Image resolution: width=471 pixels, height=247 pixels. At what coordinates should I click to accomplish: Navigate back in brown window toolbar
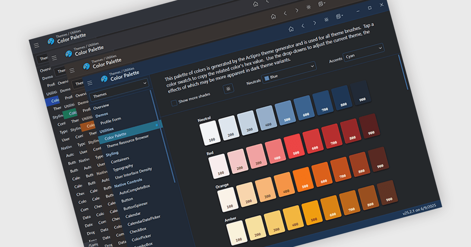[x=285, y=13]
